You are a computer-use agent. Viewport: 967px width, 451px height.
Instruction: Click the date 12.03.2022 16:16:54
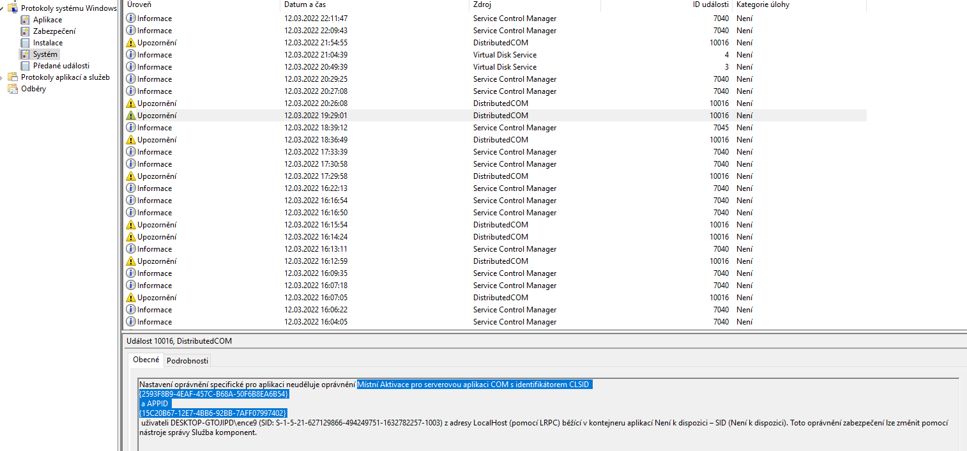(x=316, y=201)
